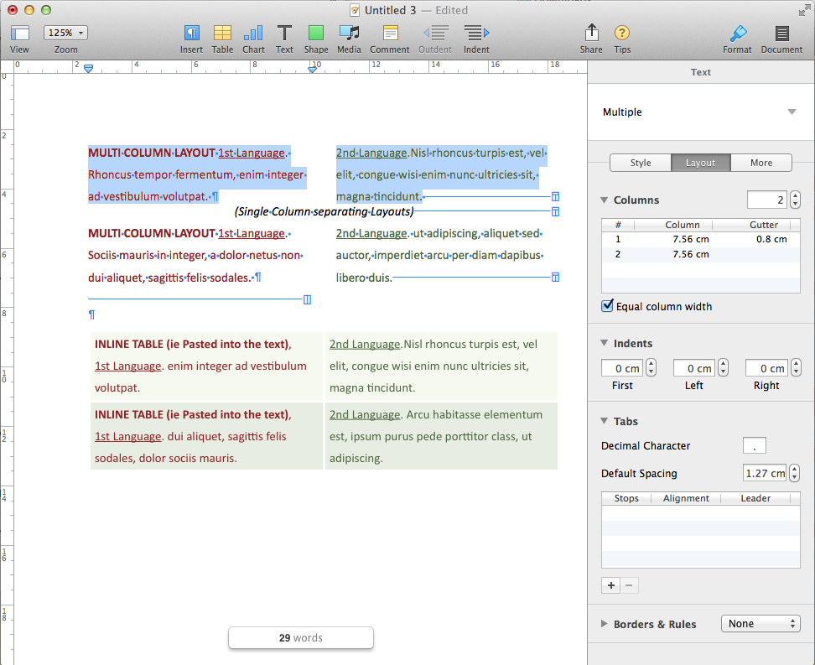Add a text box with Text tool
Viewport: 815px width, 665px height.
pyautogui.click(x=285, y=34)
